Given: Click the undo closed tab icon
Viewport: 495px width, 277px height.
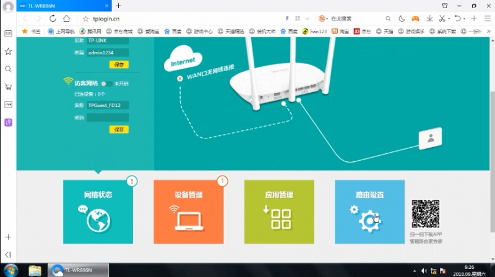Looking at the screenshot, I should click(x=457, y=19).
